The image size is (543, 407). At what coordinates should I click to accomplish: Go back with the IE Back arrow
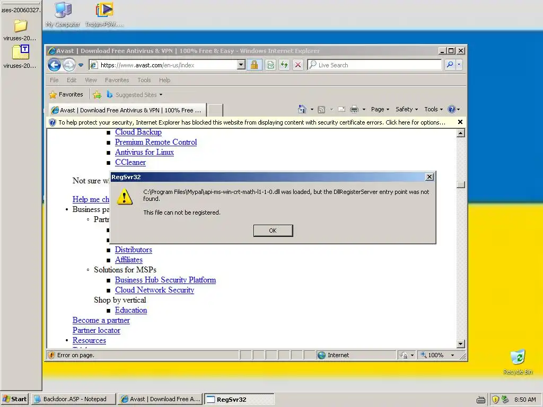54,65
